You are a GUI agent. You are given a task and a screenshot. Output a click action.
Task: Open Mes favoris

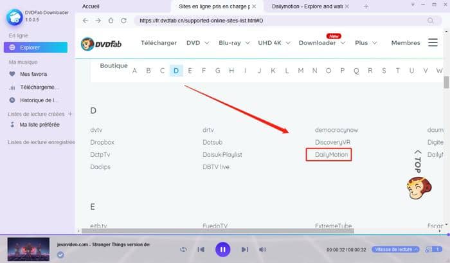33,74
